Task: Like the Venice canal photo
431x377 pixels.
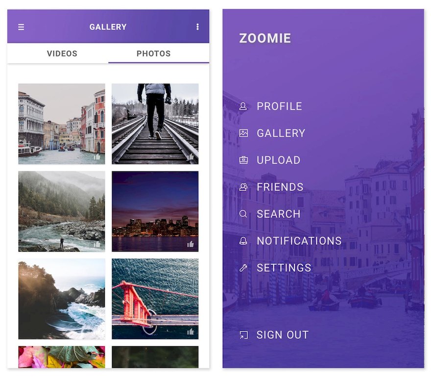Action: [97, 157]
